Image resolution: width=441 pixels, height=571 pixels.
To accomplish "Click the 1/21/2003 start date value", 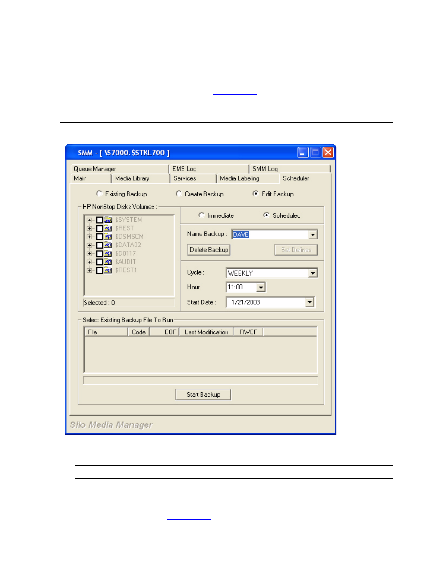I will pyautogui.click(x=246, y=302).
